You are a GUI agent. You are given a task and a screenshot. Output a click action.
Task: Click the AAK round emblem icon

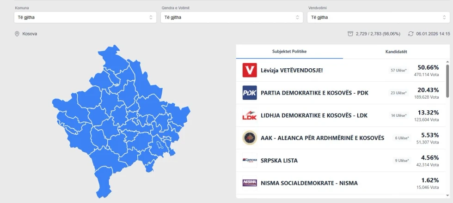250,138
